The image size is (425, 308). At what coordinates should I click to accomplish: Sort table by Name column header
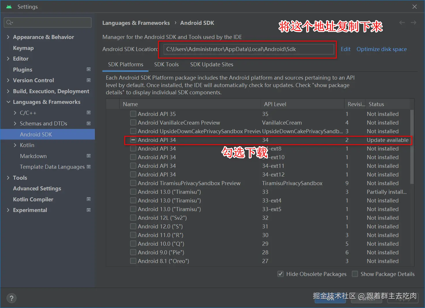tap(190, 104)
